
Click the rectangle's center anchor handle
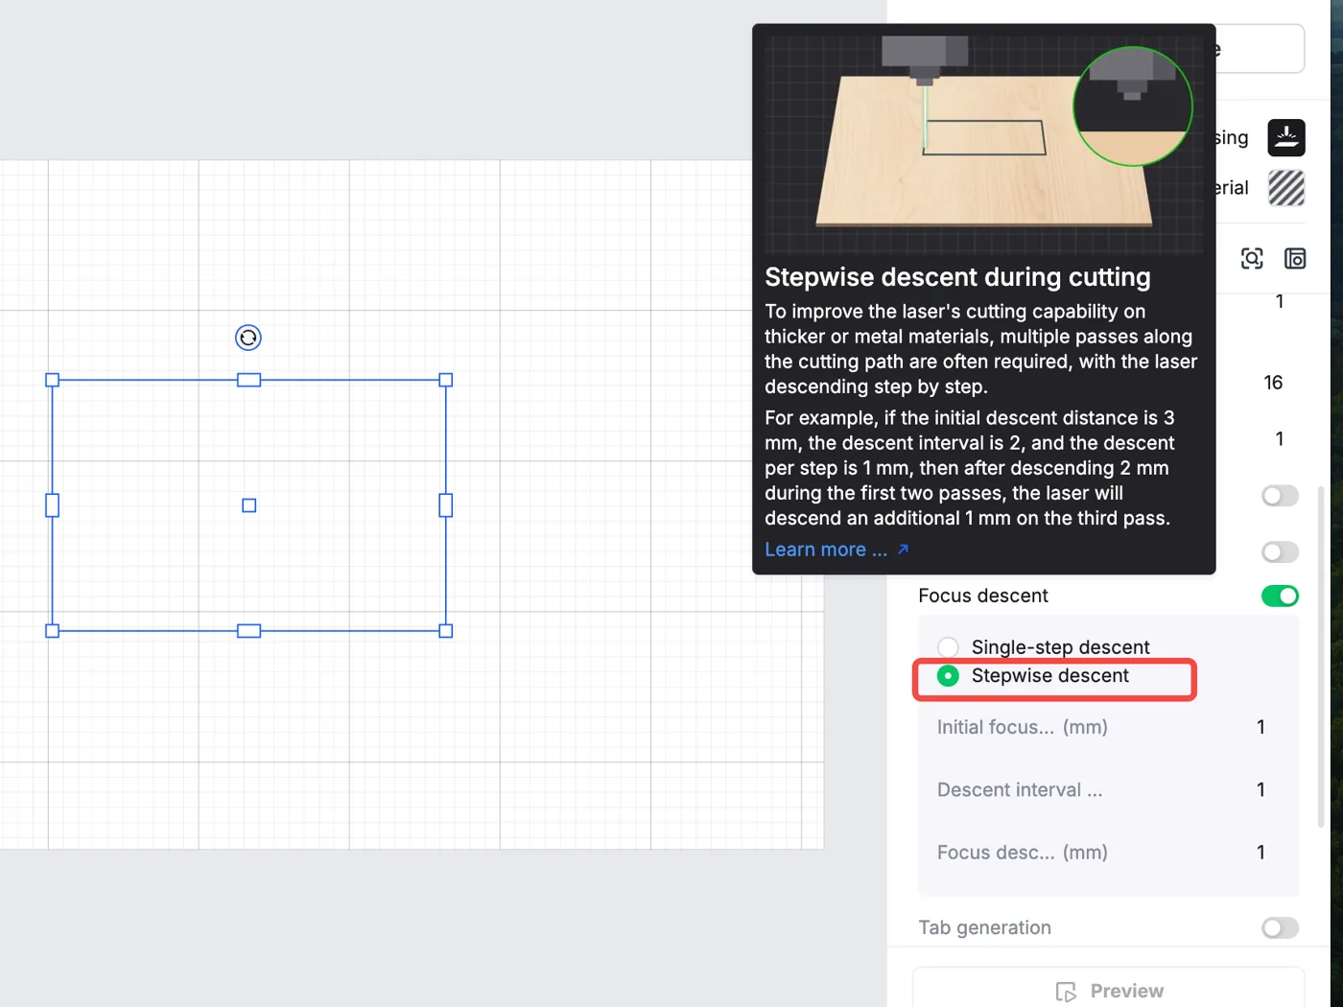249,505
